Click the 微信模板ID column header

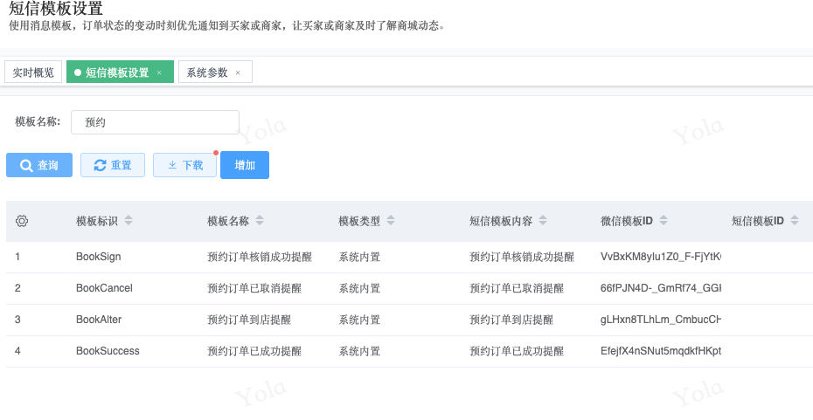tap(626, 221)
